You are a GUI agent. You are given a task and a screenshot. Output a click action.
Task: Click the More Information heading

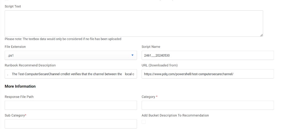[x=20, y=86]
